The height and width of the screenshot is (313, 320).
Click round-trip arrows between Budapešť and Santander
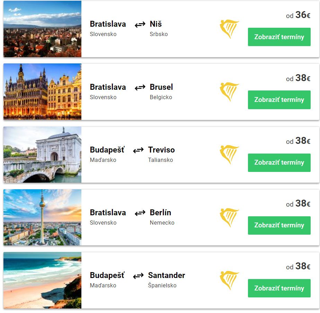138,276
